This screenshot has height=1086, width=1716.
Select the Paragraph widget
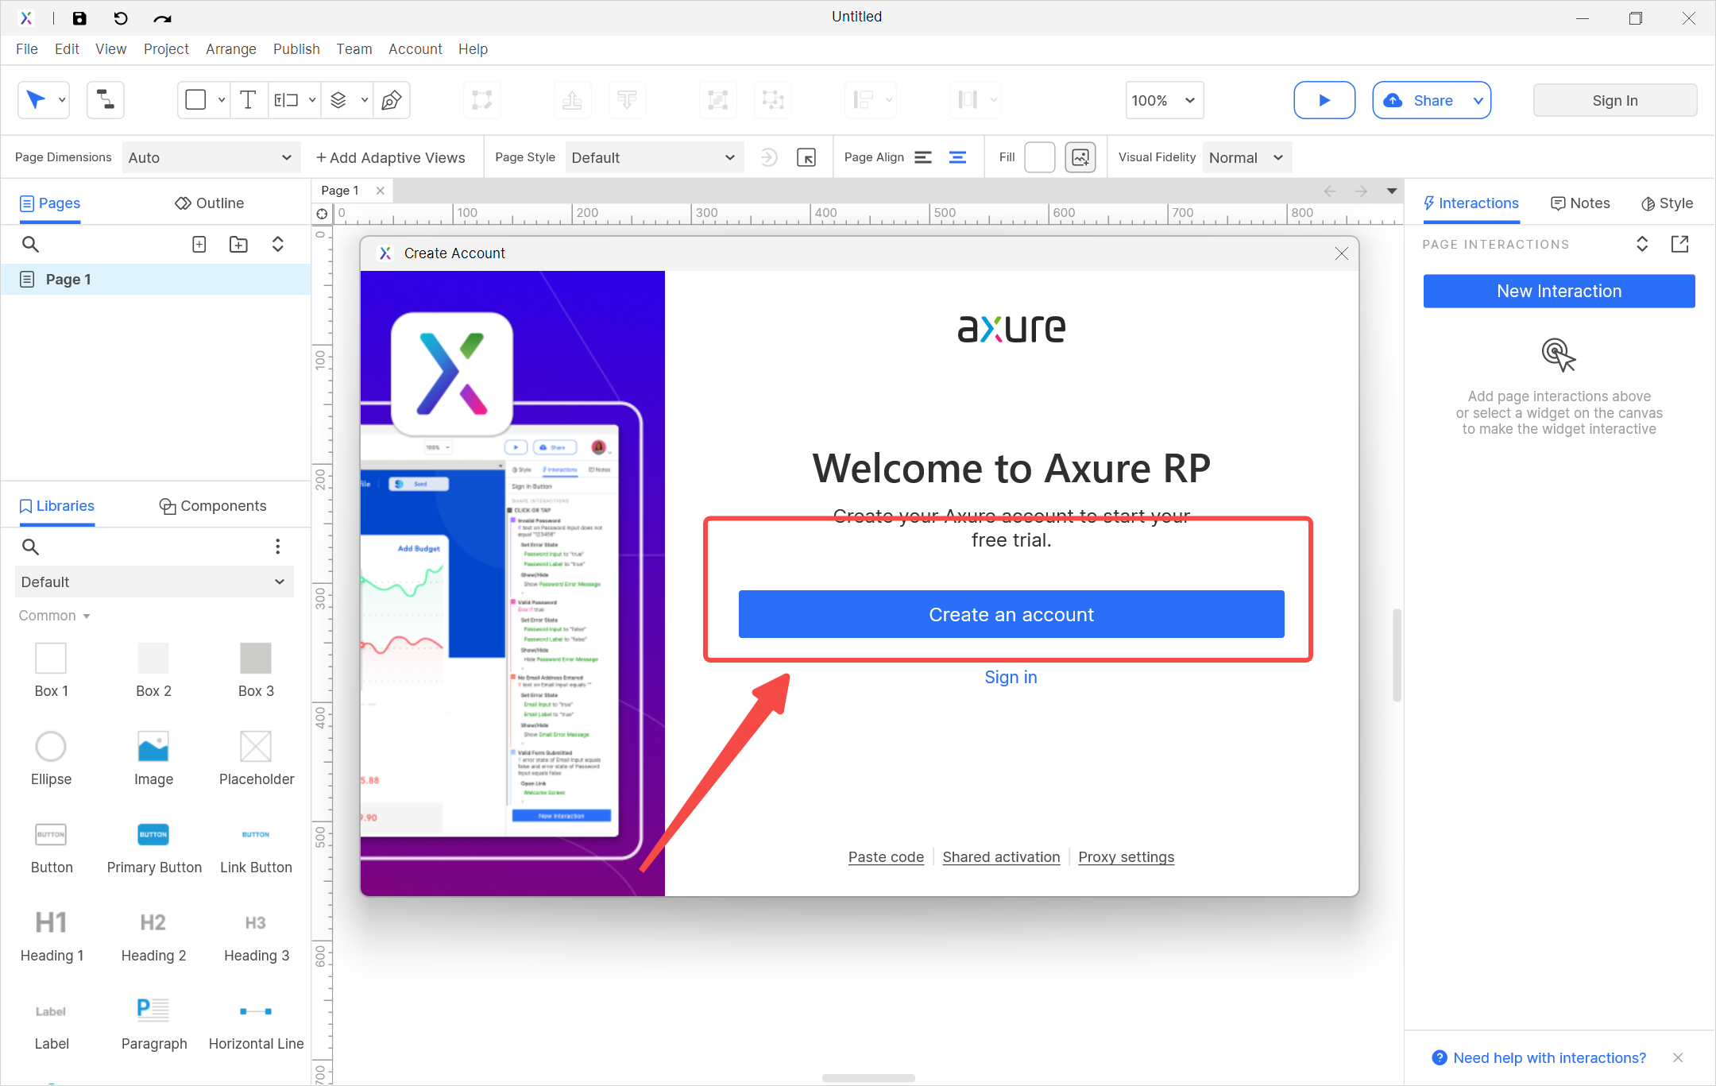click(153, 1022)
